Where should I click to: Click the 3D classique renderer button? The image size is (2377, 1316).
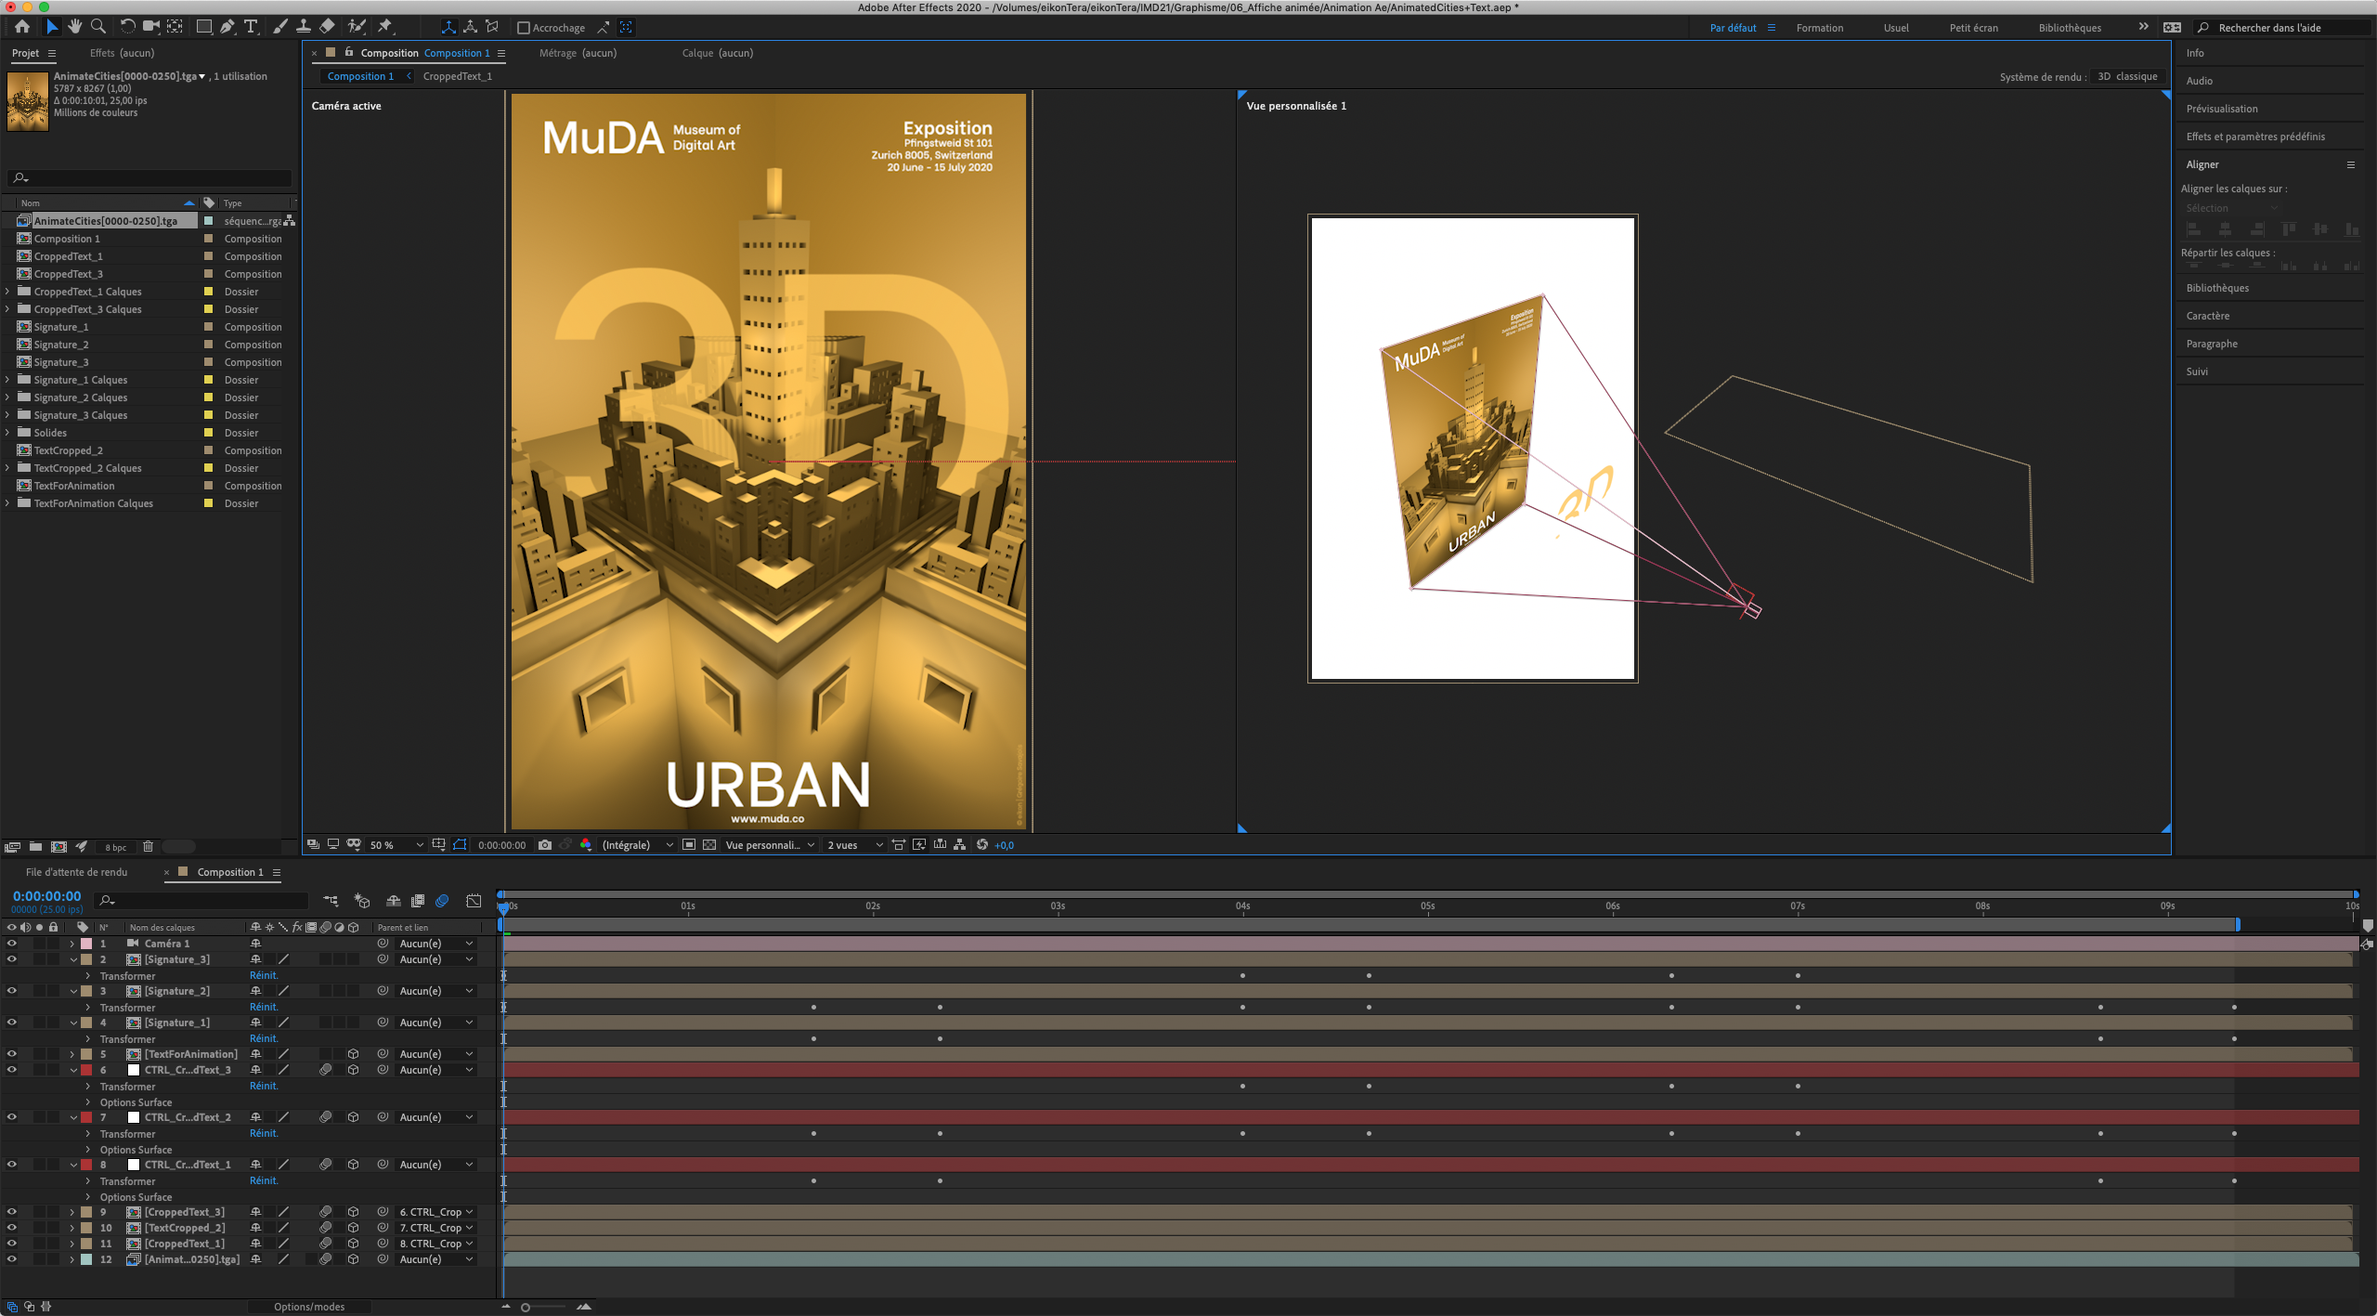tap(2127, 76)
